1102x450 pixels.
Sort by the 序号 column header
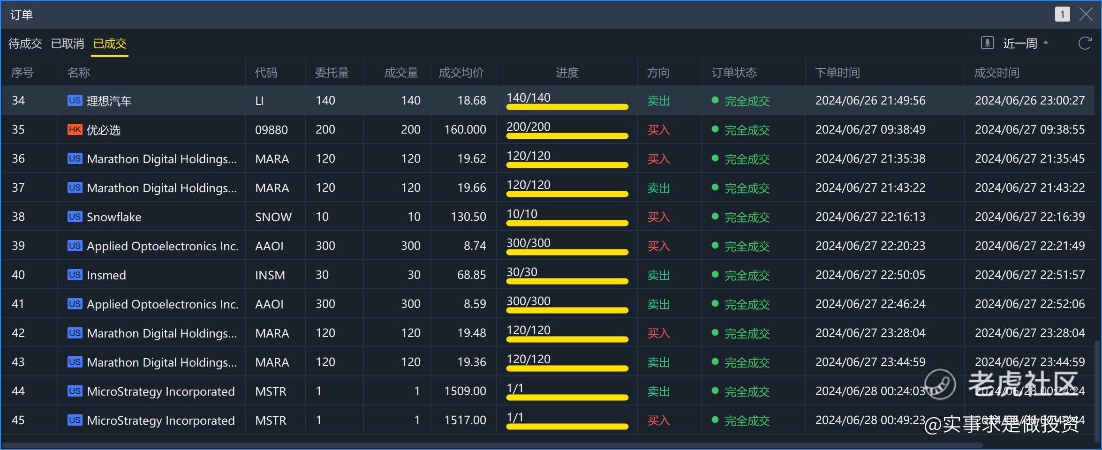23,73
